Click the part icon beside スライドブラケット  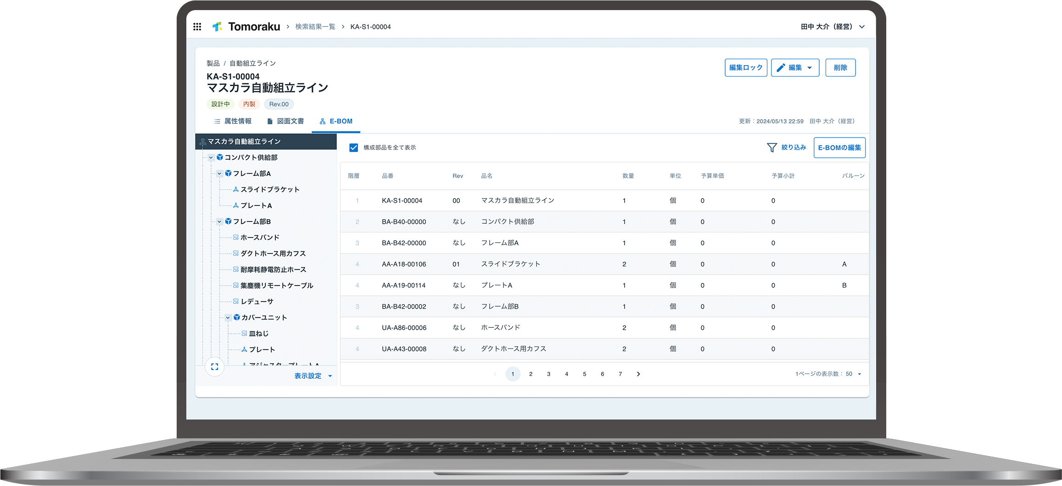(x=235, y=189)
